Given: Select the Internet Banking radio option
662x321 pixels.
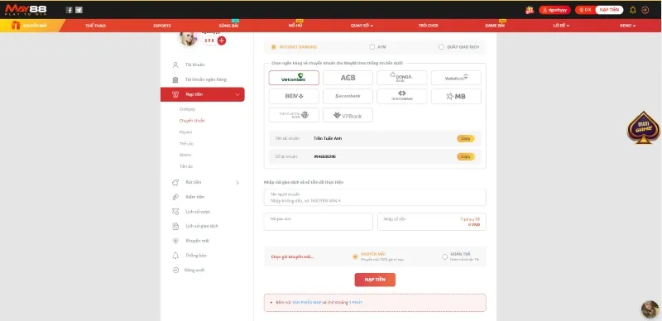Looking at the screenshot, I should (274, 47).
